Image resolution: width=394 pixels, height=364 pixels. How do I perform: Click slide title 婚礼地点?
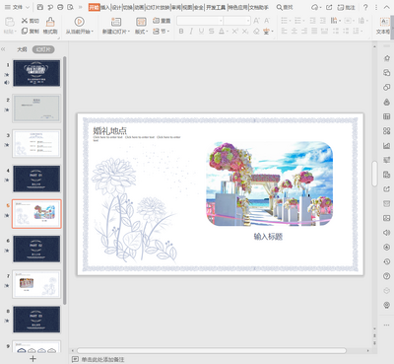[x=110, y=131]
